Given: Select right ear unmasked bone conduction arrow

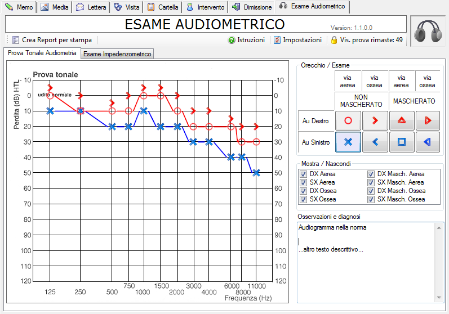Looking at the screenshot, I should click(375, 120).
